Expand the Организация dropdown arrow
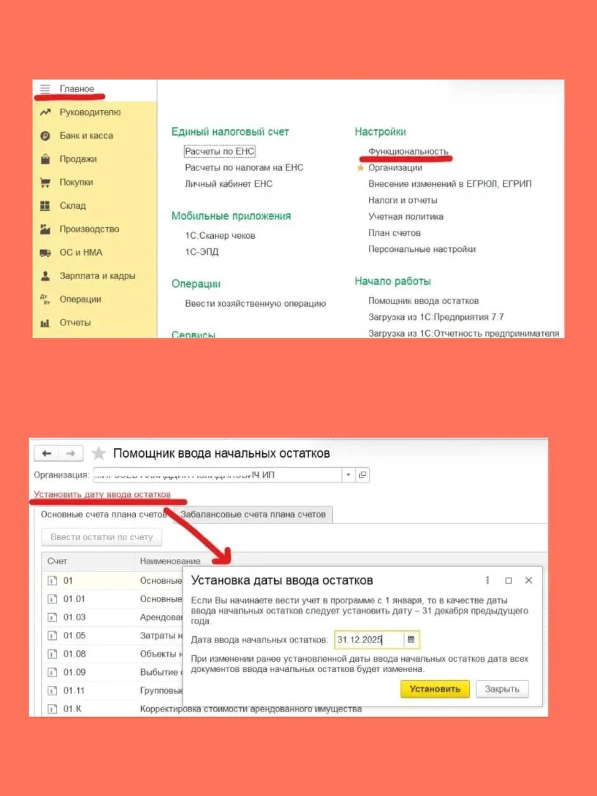 click(348, 474)
